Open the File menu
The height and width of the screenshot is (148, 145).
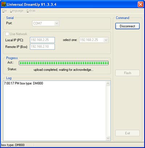pos(4,11)
